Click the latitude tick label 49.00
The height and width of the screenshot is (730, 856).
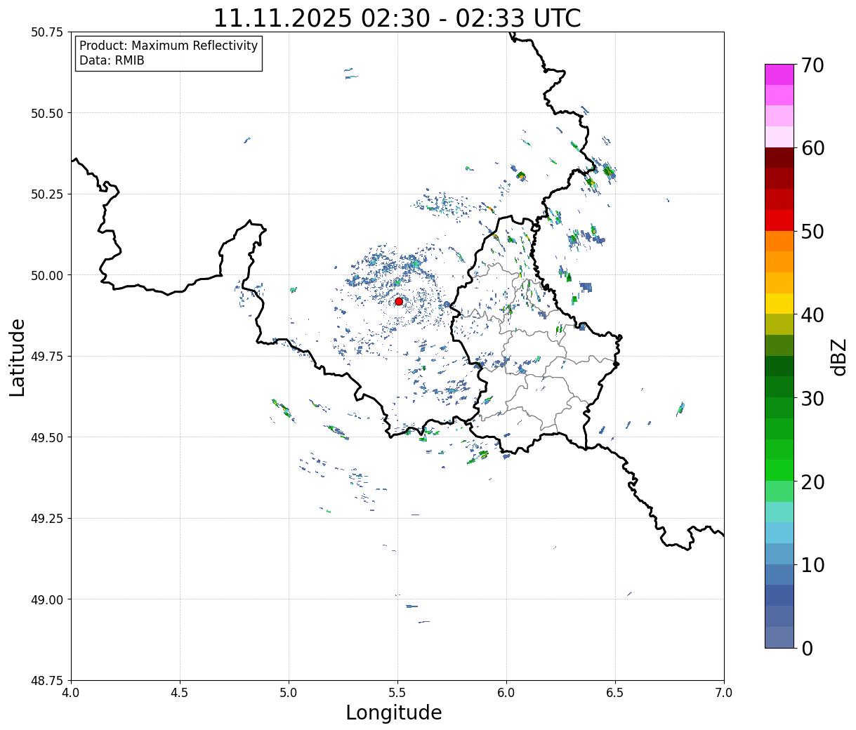click(x=47, y=599)
